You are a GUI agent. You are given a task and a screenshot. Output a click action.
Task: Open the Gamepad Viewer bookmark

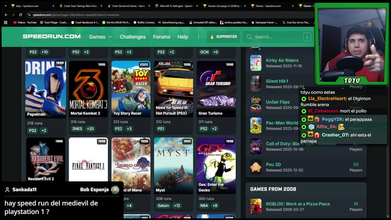click(265, 22)
